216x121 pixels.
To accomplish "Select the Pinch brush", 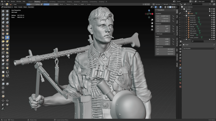I will [x=3, y=38].
